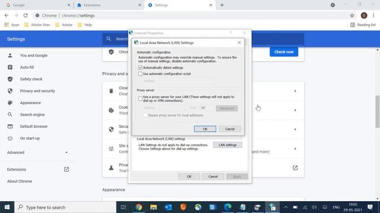Click Cancel in Internet Properties window
Screen dimensions: 380x213
pos(213,176)
